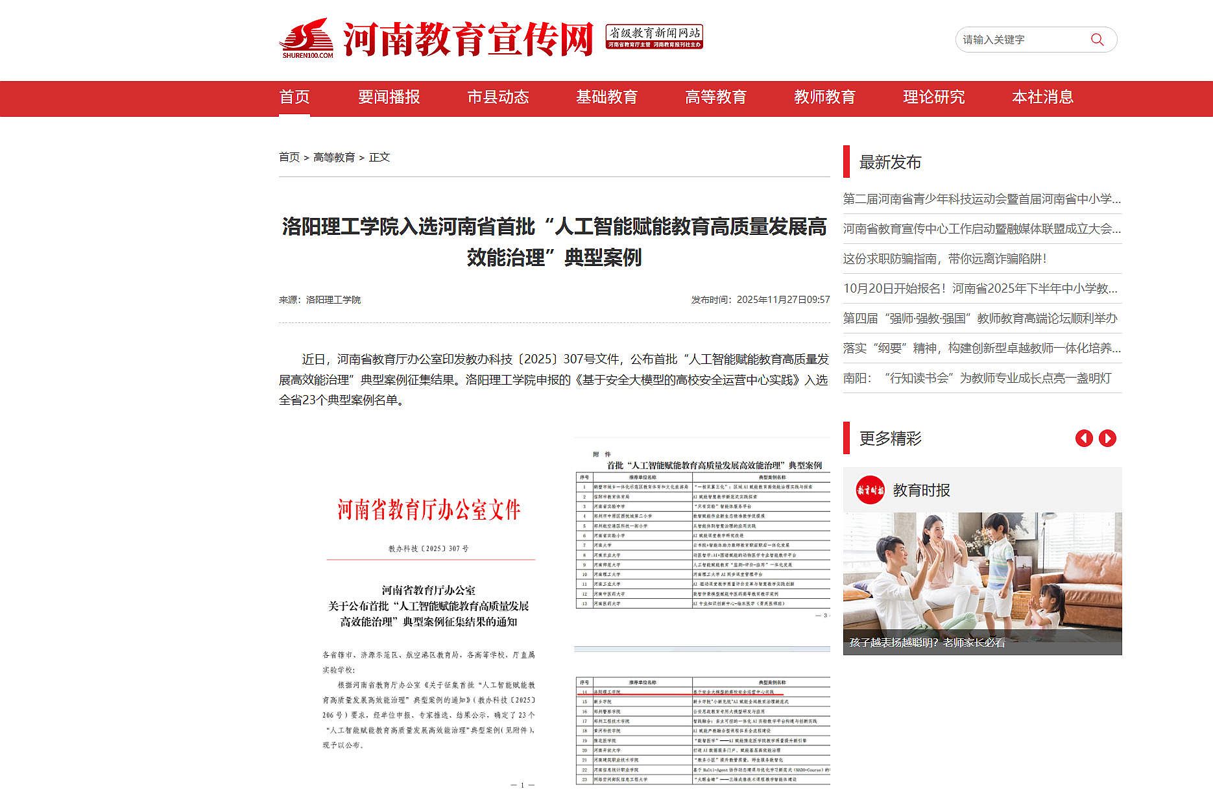Open the 要闻播报 menu item
This screenshot has height=809, width=1213.
coord(389,97)
